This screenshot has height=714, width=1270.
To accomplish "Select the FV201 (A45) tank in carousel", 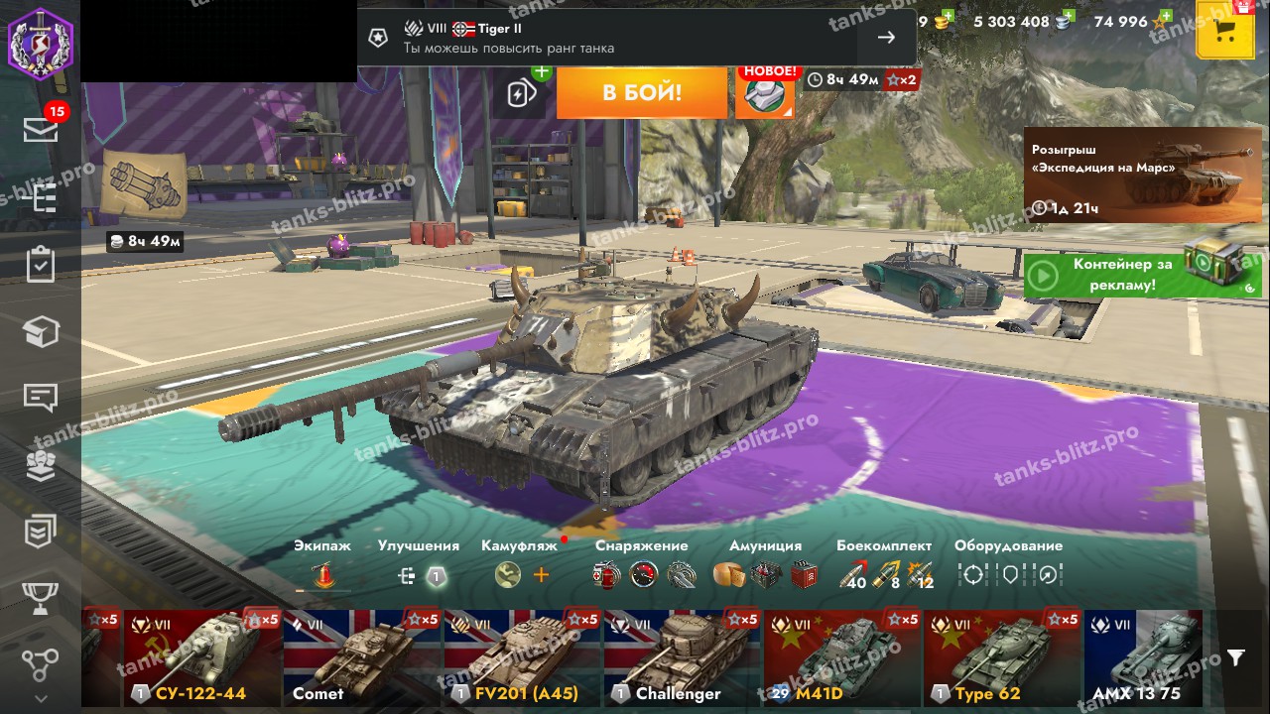I will pyautogui.click(x=522, y=657).
